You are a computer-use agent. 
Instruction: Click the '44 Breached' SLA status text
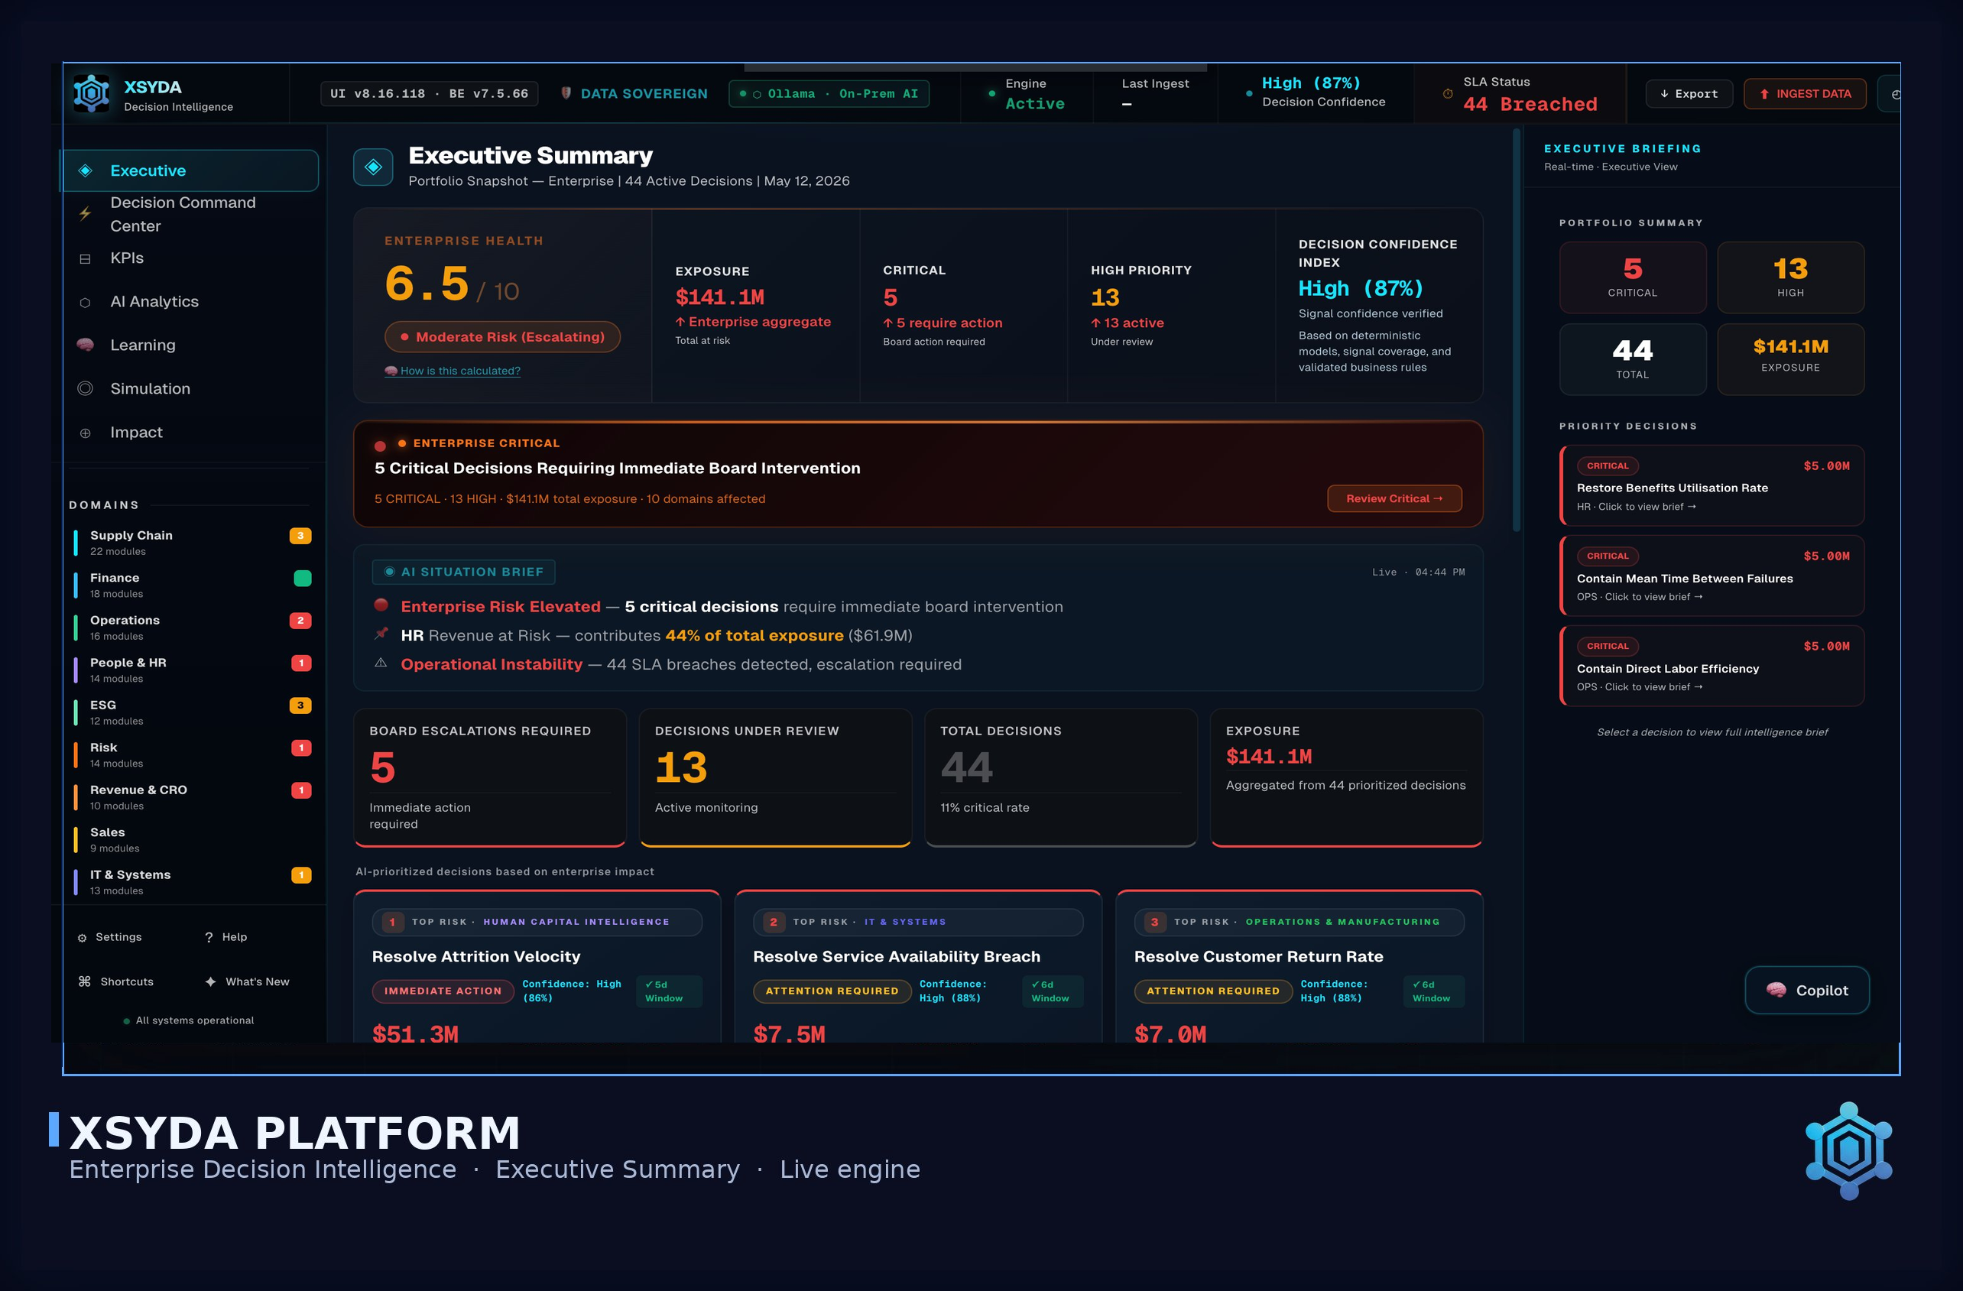pyautogui.click(x=1530, y=104)
